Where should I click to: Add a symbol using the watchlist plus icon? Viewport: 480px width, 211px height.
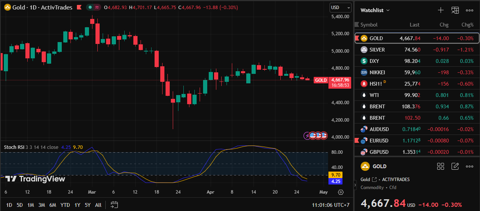(441, 10)
